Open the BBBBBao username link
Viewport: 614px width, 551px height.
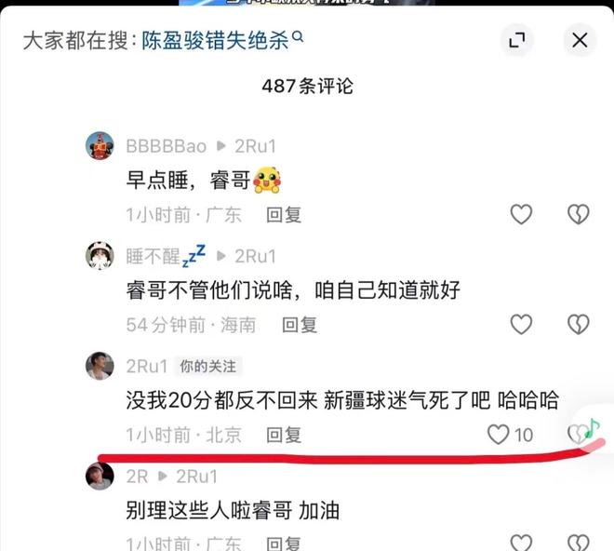coord(166,146)
